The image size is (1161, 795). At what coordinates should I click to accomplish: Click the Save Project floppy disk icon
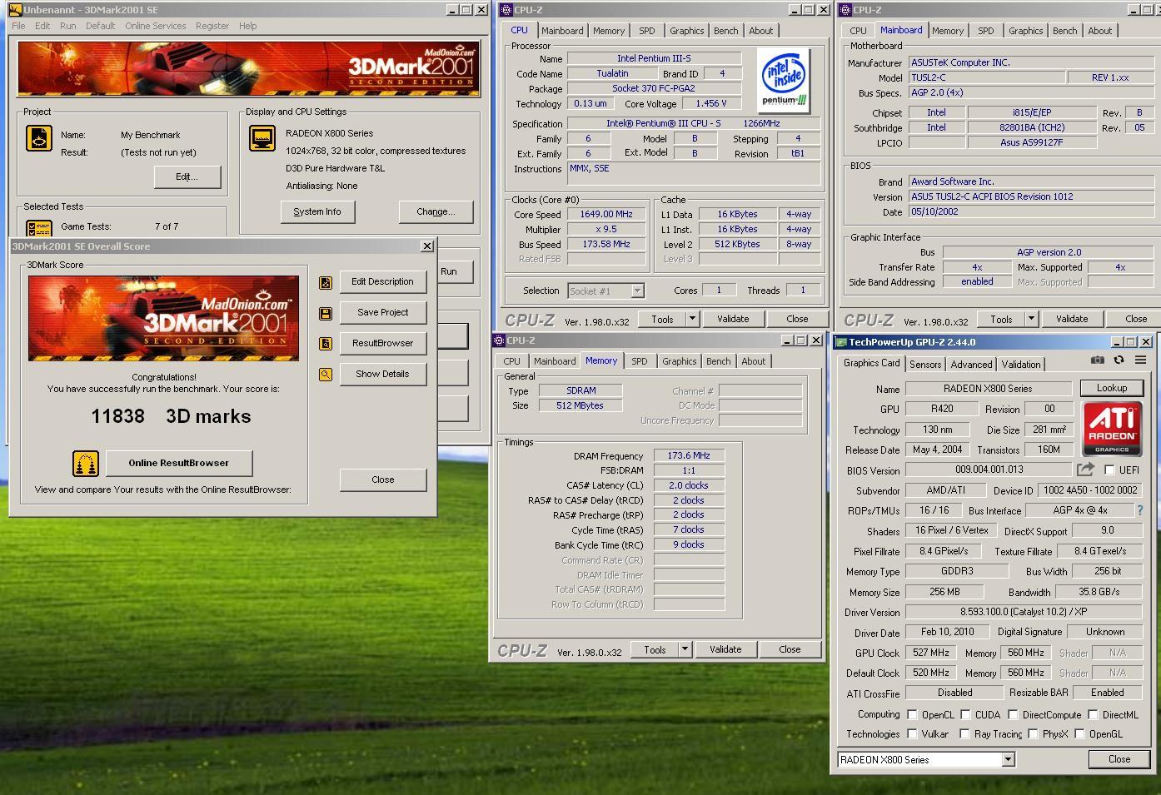(x=326, y=313)
